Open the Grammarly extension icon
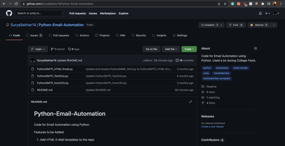Image resolution: width=285 pixels, height=146 pixels. pos(232,4)
